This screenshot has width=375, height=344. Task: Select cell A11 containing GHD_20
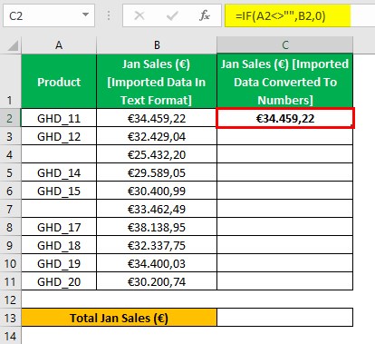59,281
